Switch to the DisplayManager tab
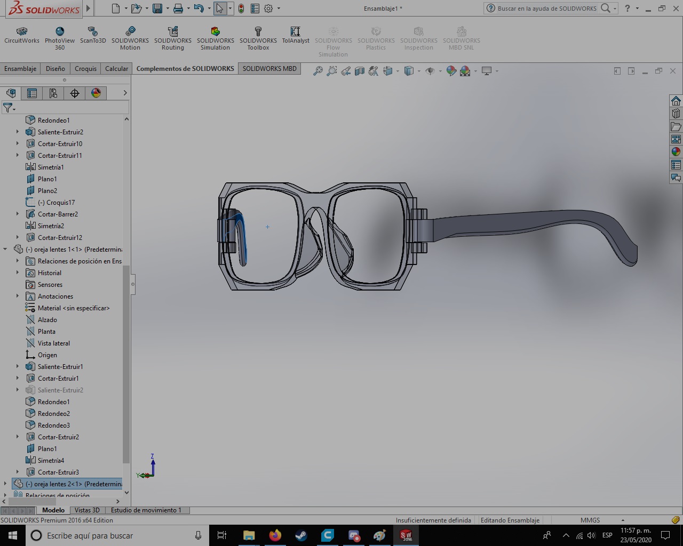This screenshot has width=683, height=546. [96, 93]
